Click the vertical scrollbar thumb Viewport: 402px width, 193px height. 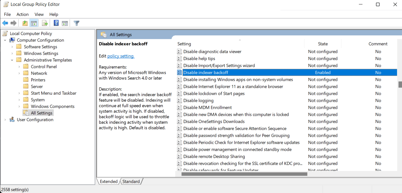click(x=400, y=84)
